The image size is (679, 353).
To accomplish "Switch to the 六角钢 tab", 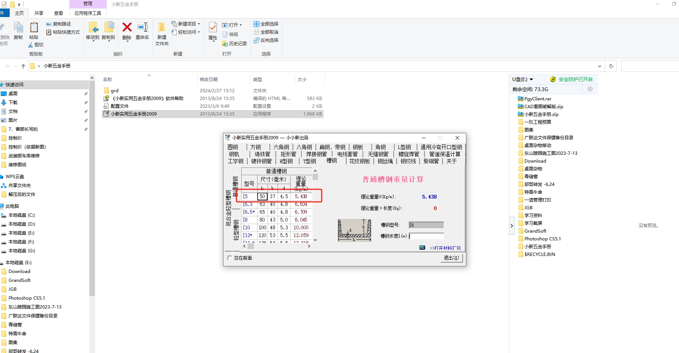I will (281, 147).
